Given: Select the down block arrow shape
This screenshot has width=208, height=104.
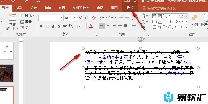Looking at the screenshot, I should point(181,21).
